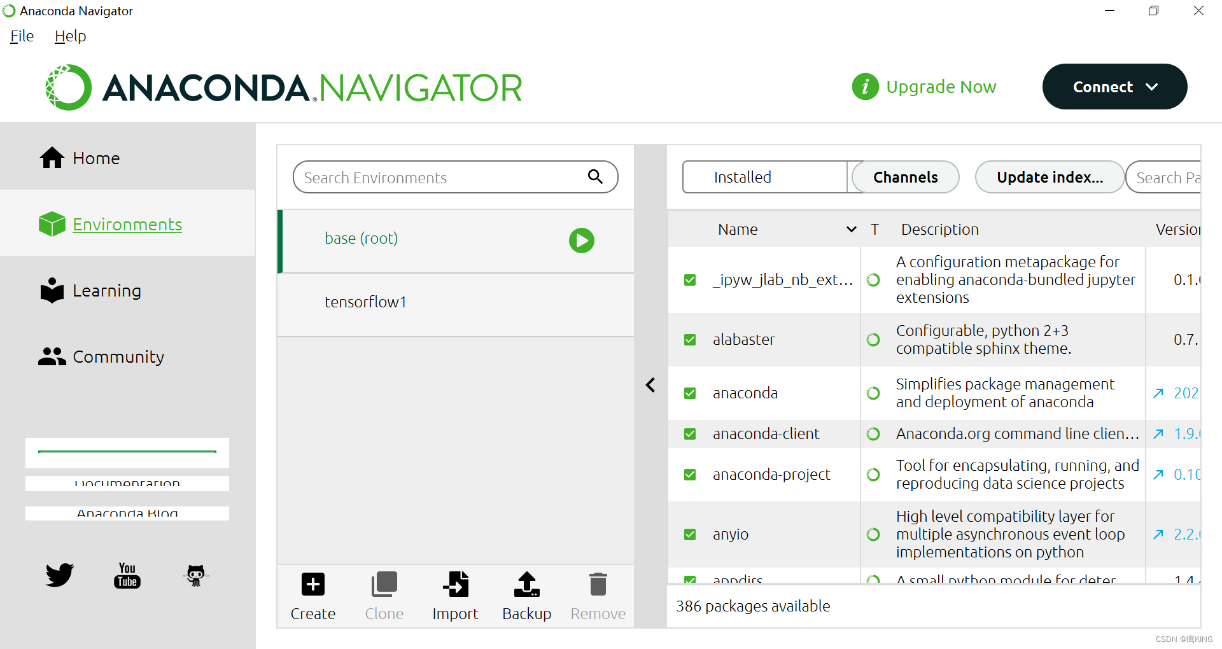Image resolution: width=1222 pixels, height=649 pixels.
Task: Open the GitHub octocat icon link
Action: 195,575
